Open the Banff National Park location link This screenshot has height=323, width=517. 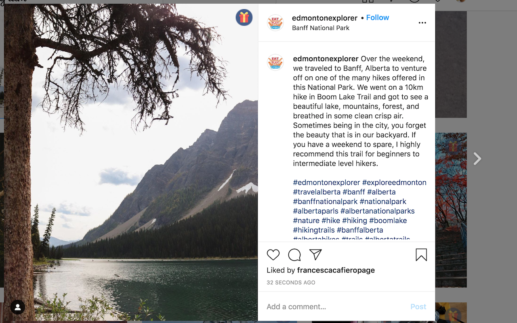pyautogui.click(x=321, y=28)
